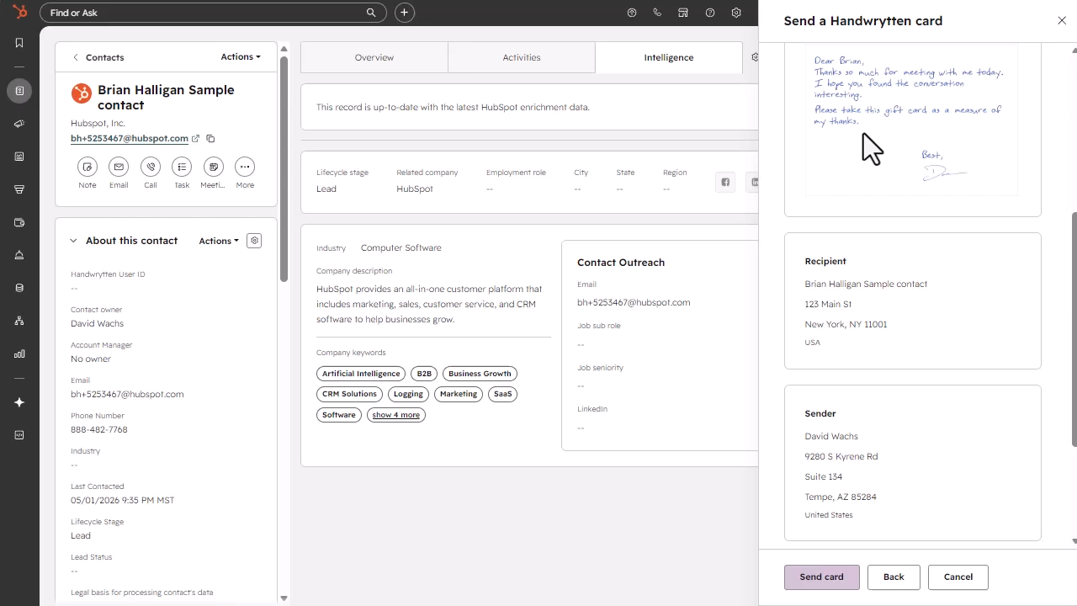Click the Software keyword tag
Image resolution: width=1077 pixels, height=606 pixels.
tap(339, 415)
